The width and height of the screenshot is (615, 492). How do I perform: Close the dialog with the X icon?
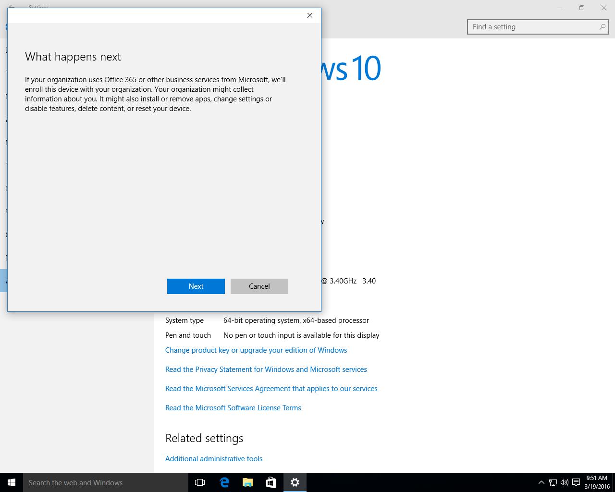(310, 15)
